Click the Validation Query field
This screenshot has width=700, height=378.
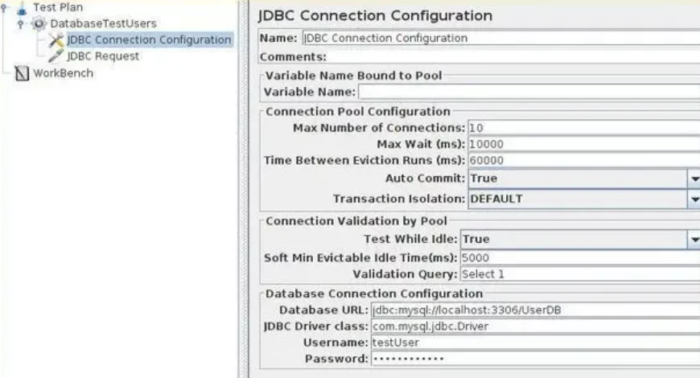tap(579, 274)
